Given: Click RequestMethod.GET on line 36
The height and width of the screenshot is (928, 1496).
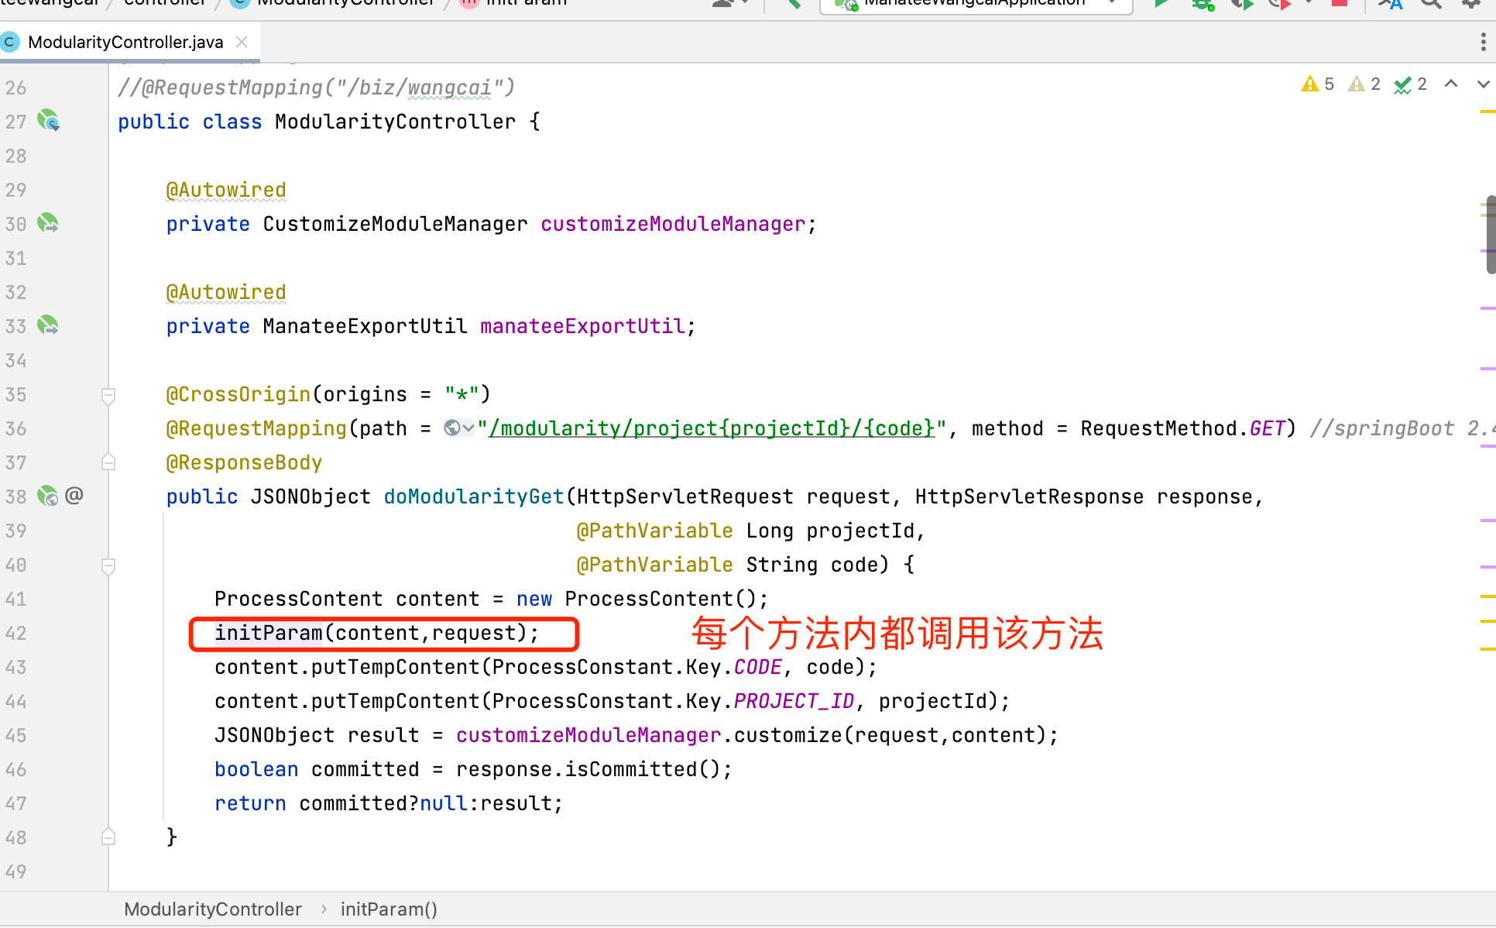Looking at the screenshot, I should (x=1182, y=428).
